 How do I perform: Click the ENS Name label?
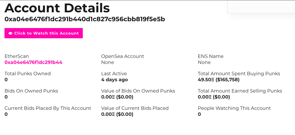[211, 56]
